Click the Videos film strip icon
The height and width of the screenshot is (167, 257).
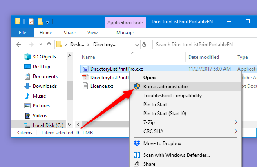click(x=27, y=116)
